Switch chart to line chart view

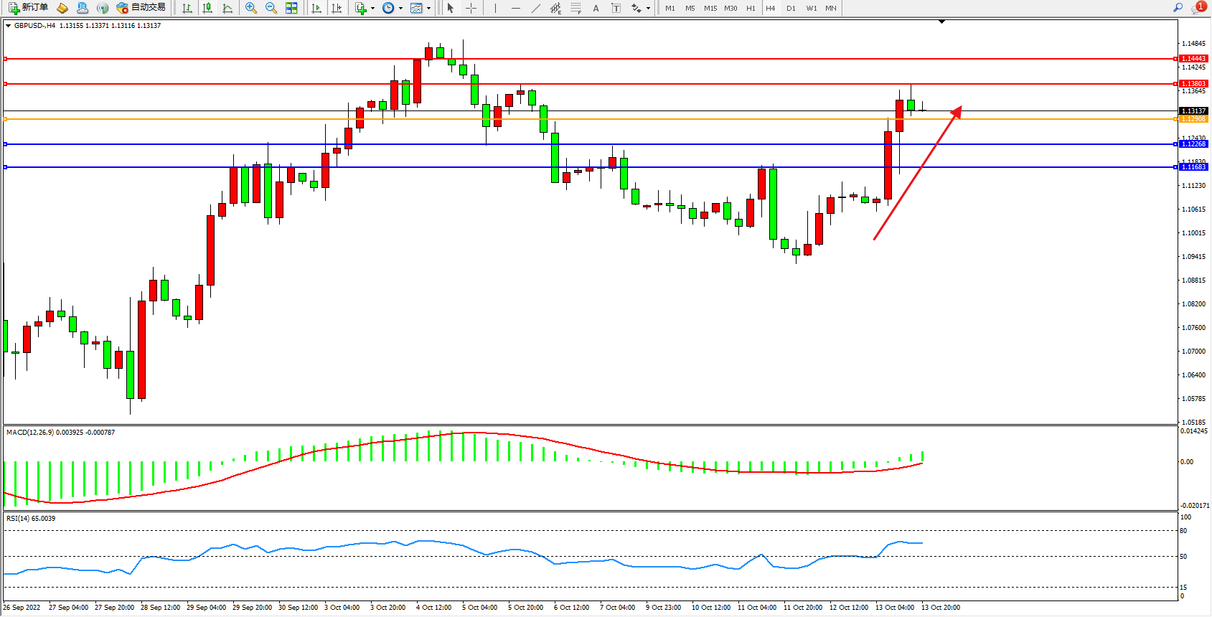click(227, 8)
